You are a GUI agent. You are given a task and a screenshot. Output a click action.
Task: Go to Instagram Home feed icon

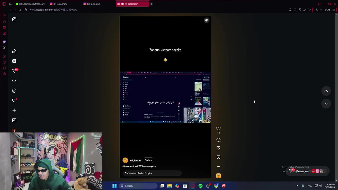point(14,51)
